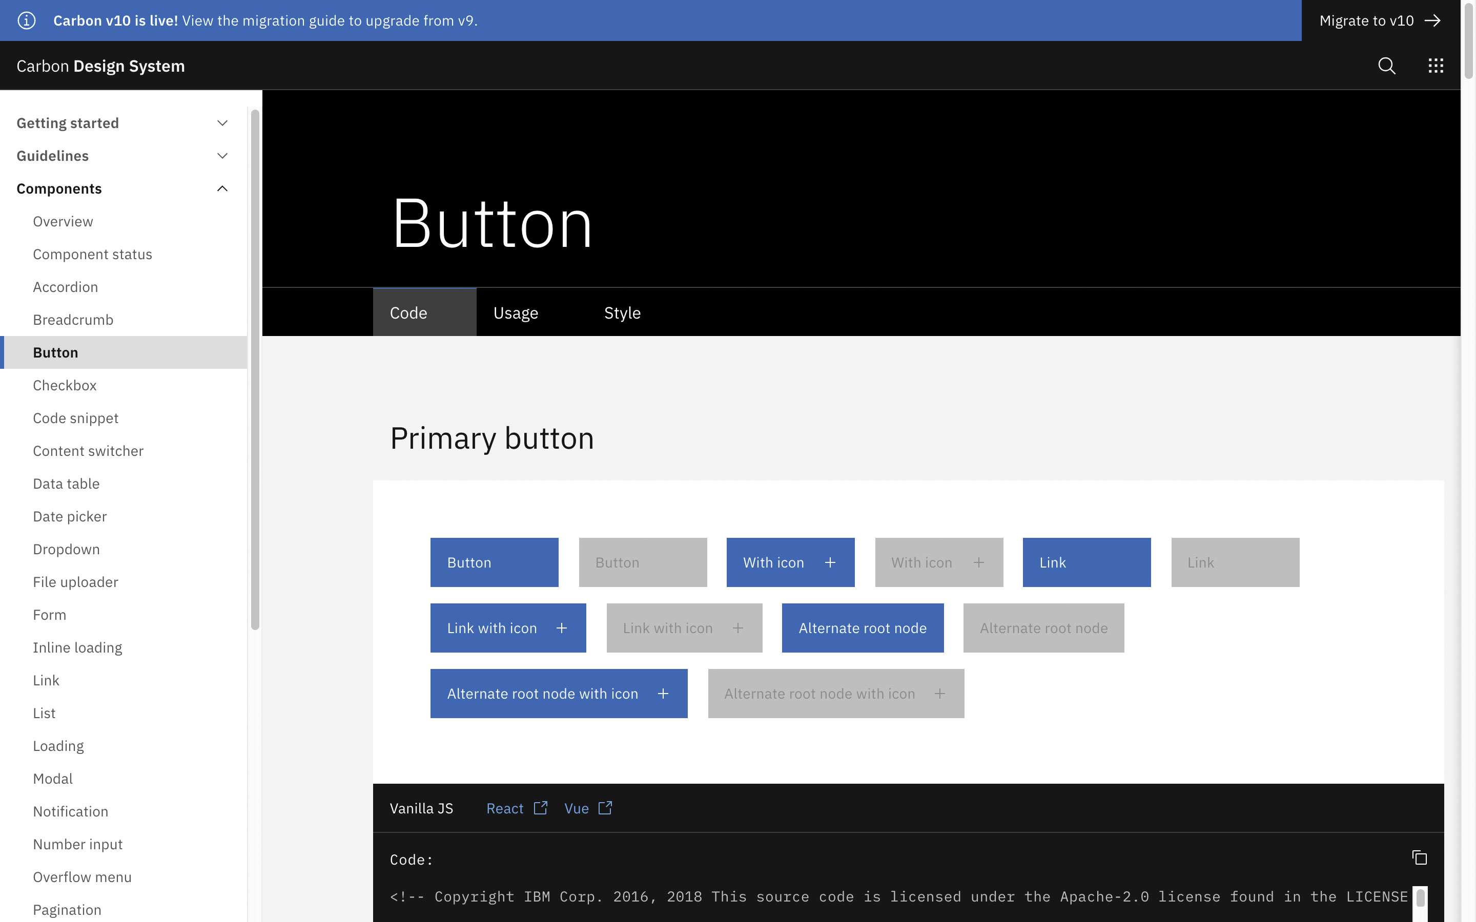Click the plus icon on the blue With icon button
The height and width of the screenshot is (922, 1476).
tap(830, 562)
